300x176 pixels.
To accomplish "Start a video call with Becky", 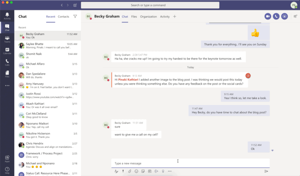I will [268, 17].
